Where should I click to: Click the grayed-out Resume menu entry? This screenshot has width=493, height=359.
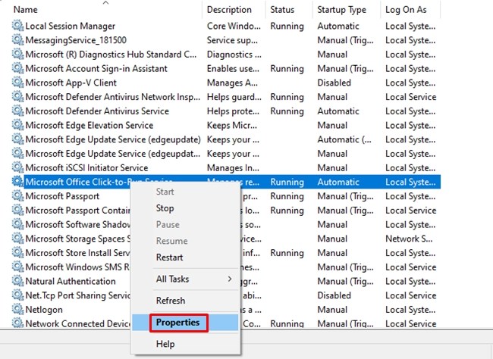pyautogui.click(x=185, y=241)
